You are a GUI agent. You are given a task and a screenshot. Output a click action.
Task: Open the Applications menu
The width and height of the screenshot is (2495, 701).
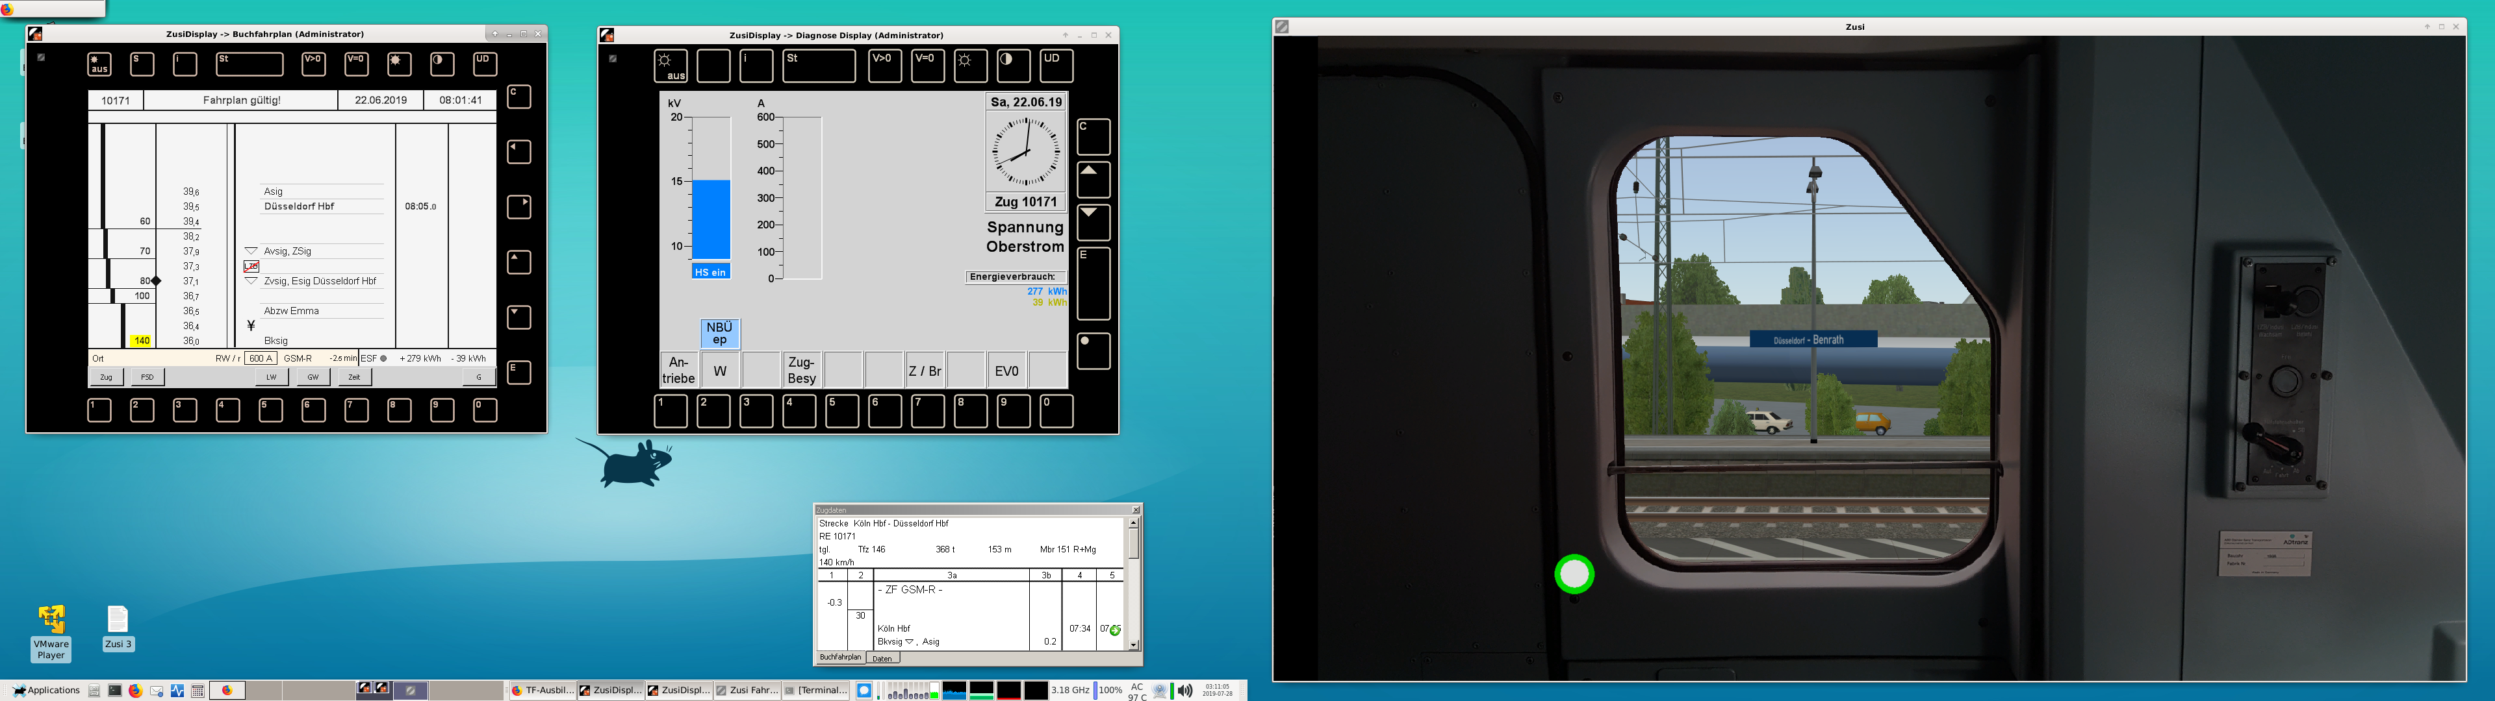pos(45,691)
